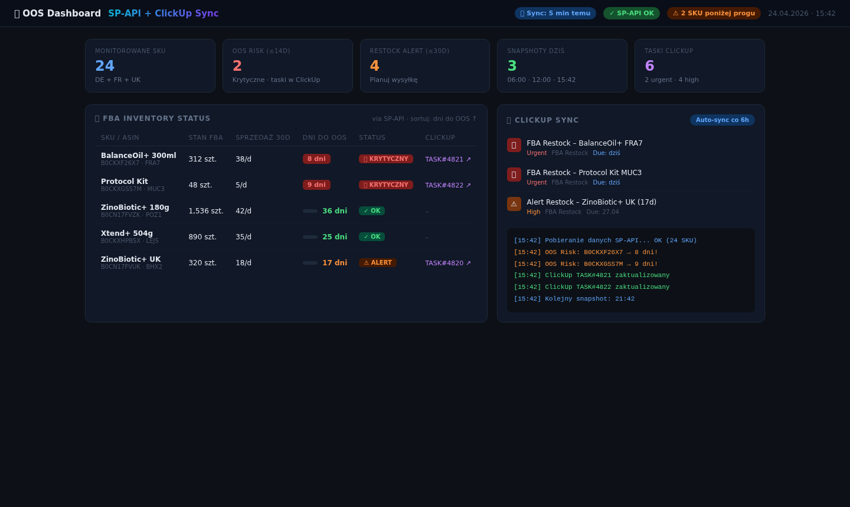Click the Auto-sync co 6h badge
Image resolution: width=850 pixels, height=507 pixels.
pyautogui.click(x=722, y=120)
